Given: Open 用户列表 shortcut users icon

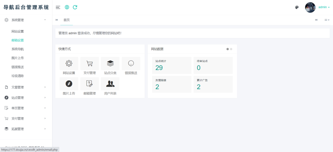Looking at the screenshot, I should pos(110,84).
